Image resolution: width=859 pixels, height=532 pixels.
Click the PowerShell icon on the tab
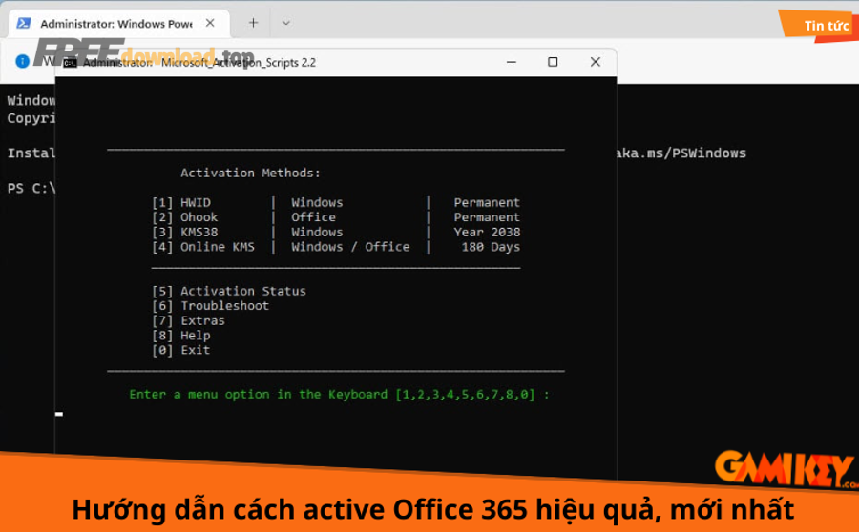click(x=24, y=23)
